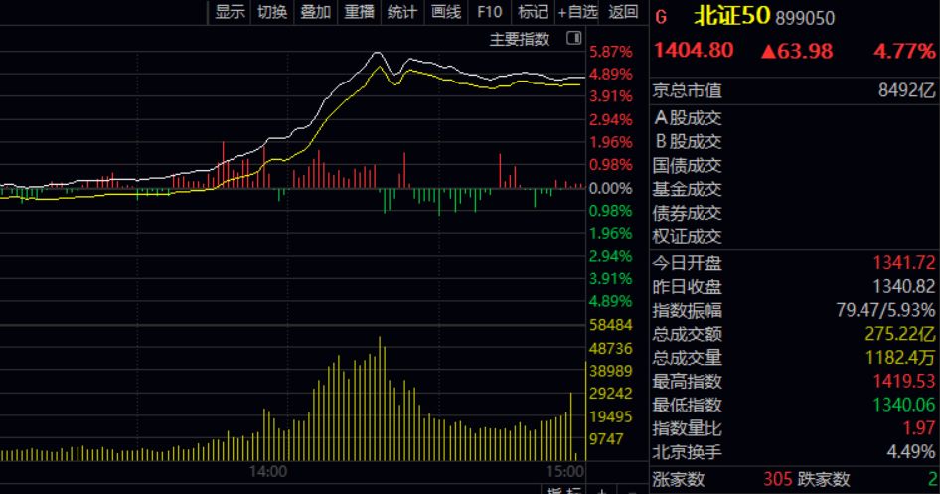Click the 14:00 time axis marker
940x494 pixels.
coord(267,472)
